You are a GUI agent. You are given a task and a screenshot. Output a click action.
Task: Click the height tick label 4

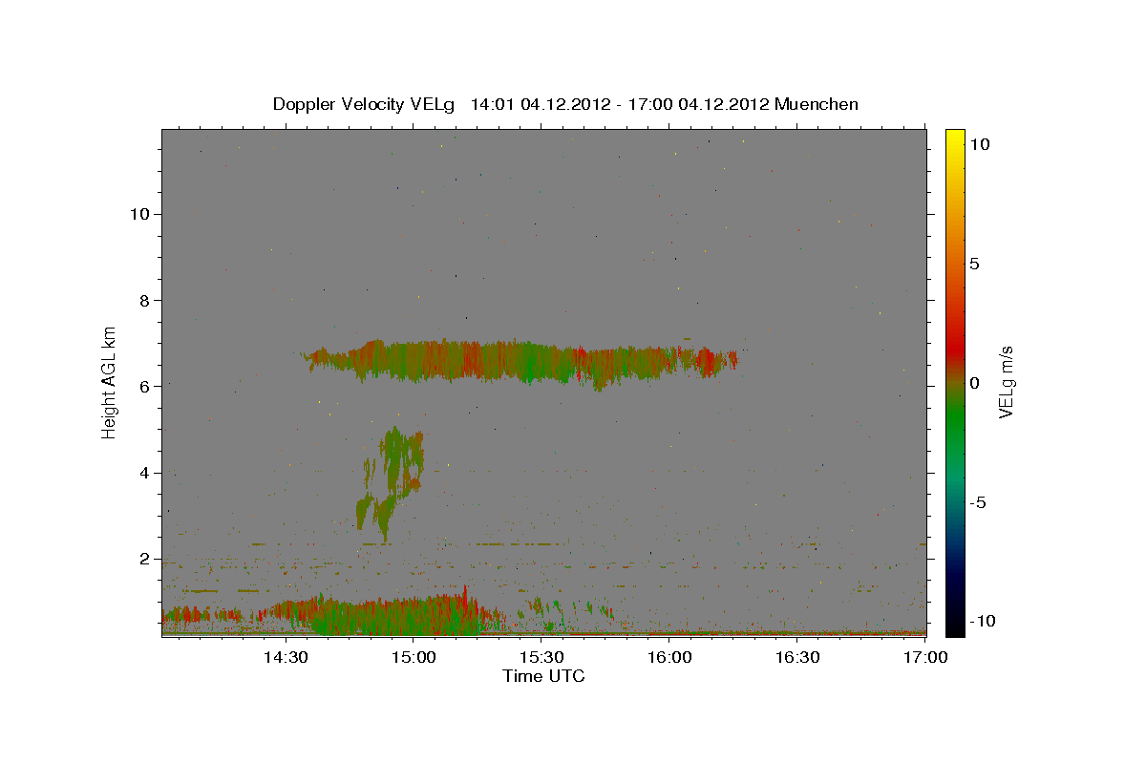[x=143, y=473]
